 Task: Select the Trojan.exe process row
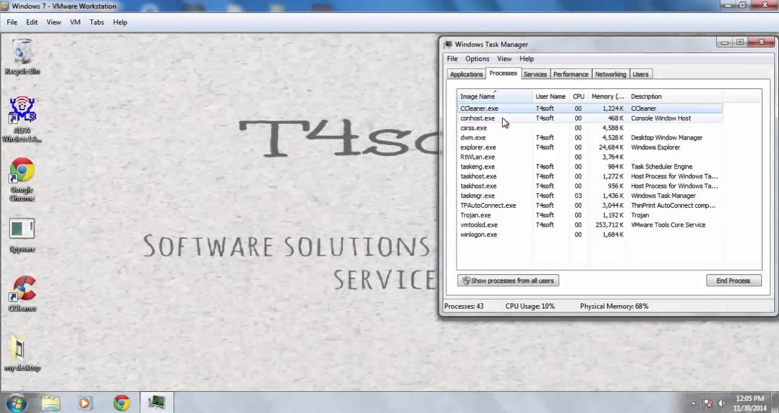pyautogui.click(x=590, y=215)
